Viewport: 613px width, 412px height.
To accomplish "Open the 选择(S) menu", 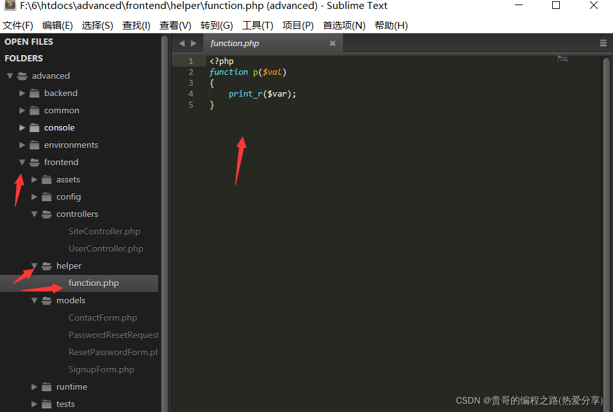I will pos(97,26).
